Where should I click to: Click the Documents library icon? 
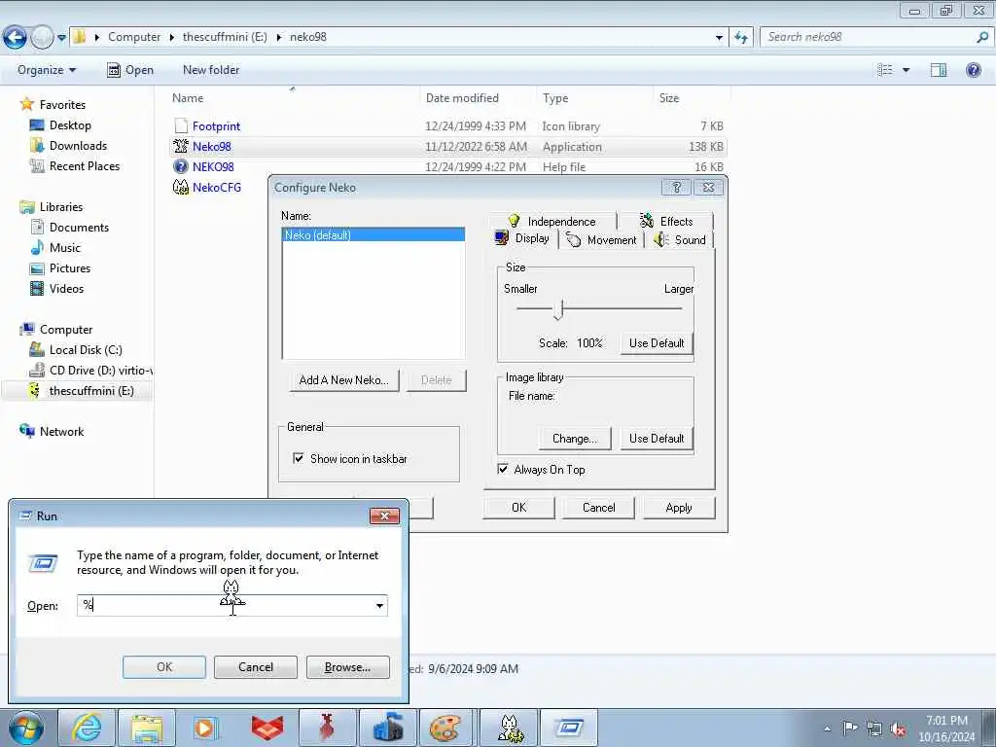click(x=38, y=227)
